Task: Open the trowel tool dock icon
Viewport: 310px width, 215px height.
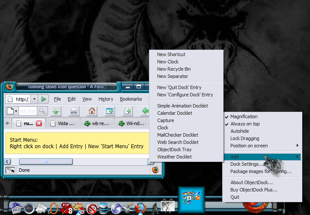Action: (x=128, y=209)
